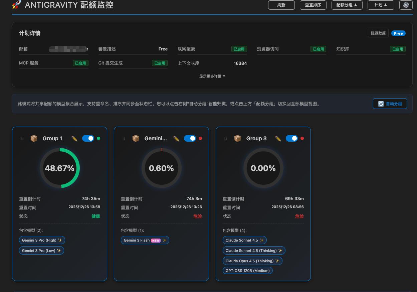Click the pencil edit icon on the Gemini group
The image size is (417, 292).
[x=177, y=138]
